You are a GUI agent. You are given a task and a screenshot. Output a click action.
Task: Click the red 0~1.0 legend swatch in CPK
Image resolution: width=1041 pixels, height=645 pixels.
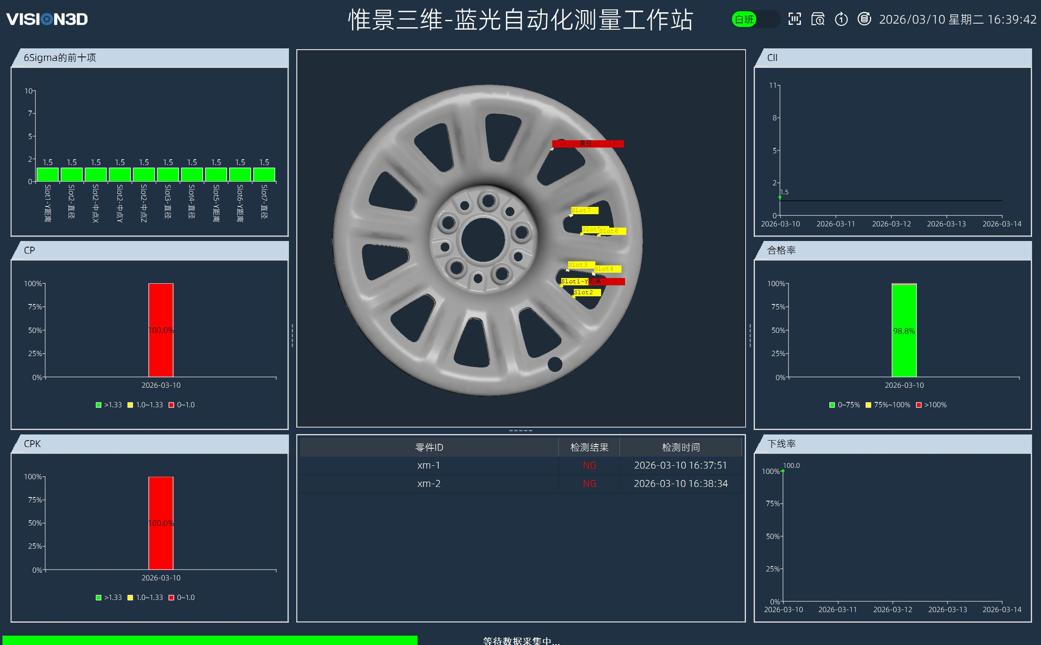pos(171,597)
